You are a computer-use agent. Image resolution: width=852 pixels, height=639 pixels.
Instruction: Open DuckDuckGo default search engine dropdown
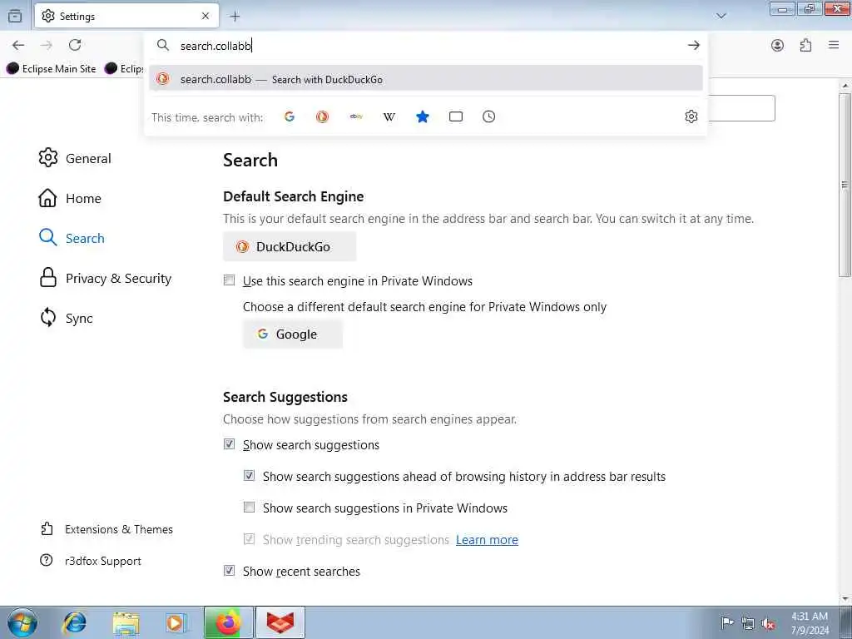(x=290, y=246)
